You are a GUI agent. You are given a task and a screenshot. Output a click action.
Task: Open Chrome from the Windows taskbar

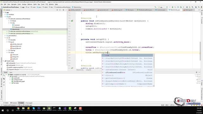pyautogui.click(x=18, y=108)
